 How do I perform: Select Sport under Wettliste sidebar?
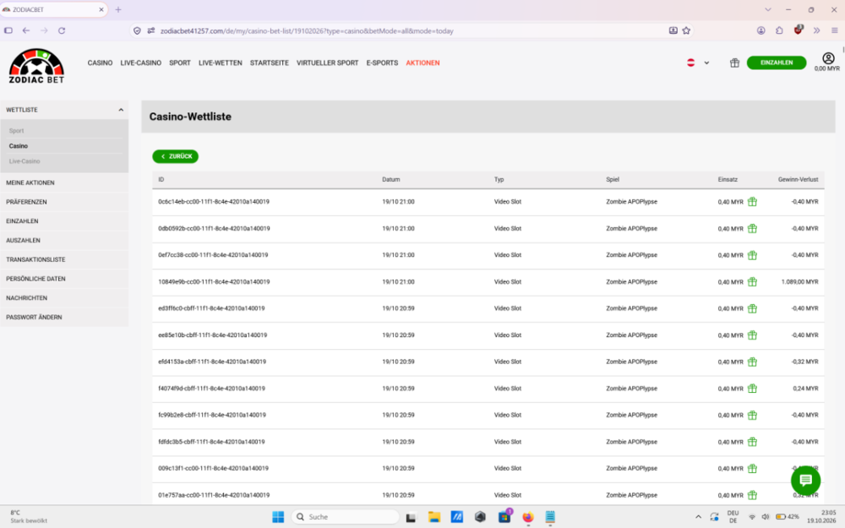pyautogui.click(x=16, y=131)
